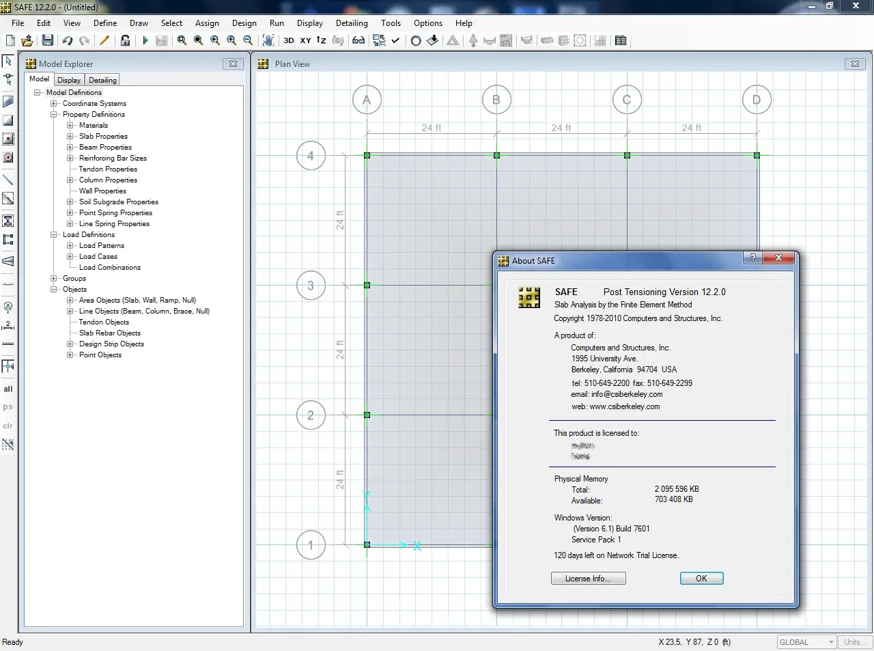
Task: Click the 'all' select all button
Action: point(8,389)
